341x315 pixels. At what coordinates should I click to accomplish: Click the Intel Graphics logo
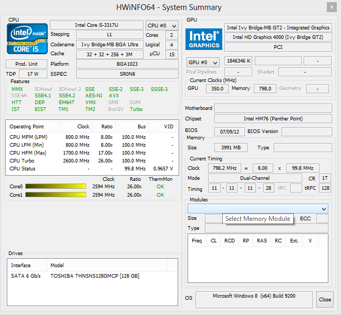click(204, 39)
